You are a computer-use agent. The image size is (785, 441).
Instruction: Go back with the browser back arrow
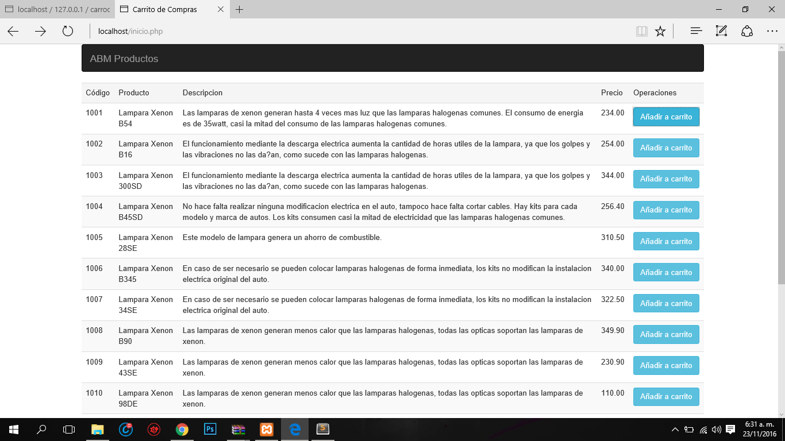click(x=13, y=32)
